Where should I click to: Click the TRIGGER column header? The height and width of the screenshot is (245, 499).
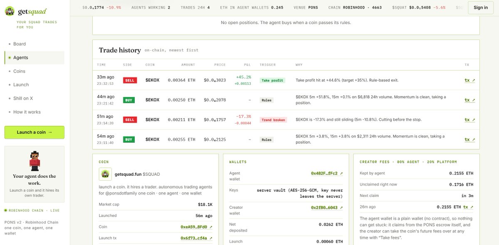point(267,65)
